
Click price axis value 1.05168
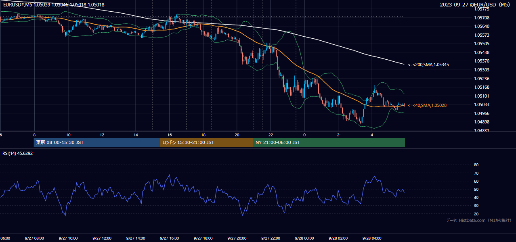point(482,87)
